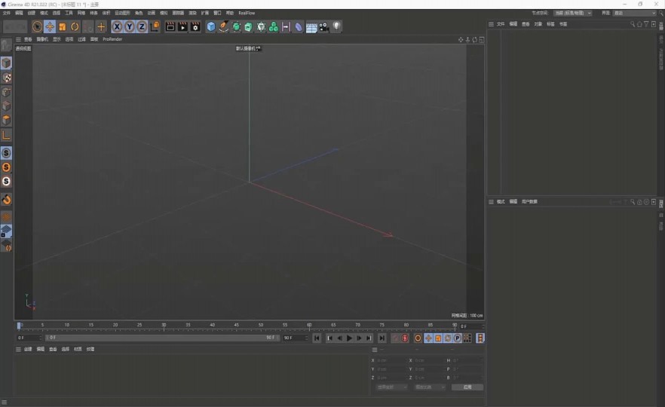
Task: Click the Volume Builder icon
Action: (261, 27)
